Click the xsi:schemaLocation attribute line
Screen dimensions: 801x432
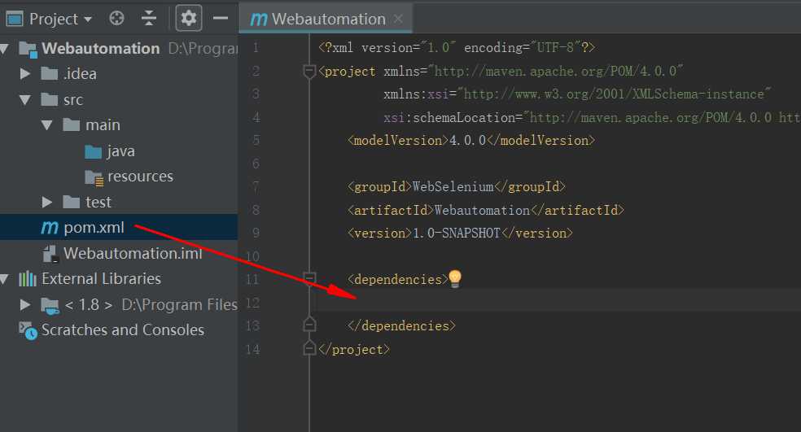[592, 117]
